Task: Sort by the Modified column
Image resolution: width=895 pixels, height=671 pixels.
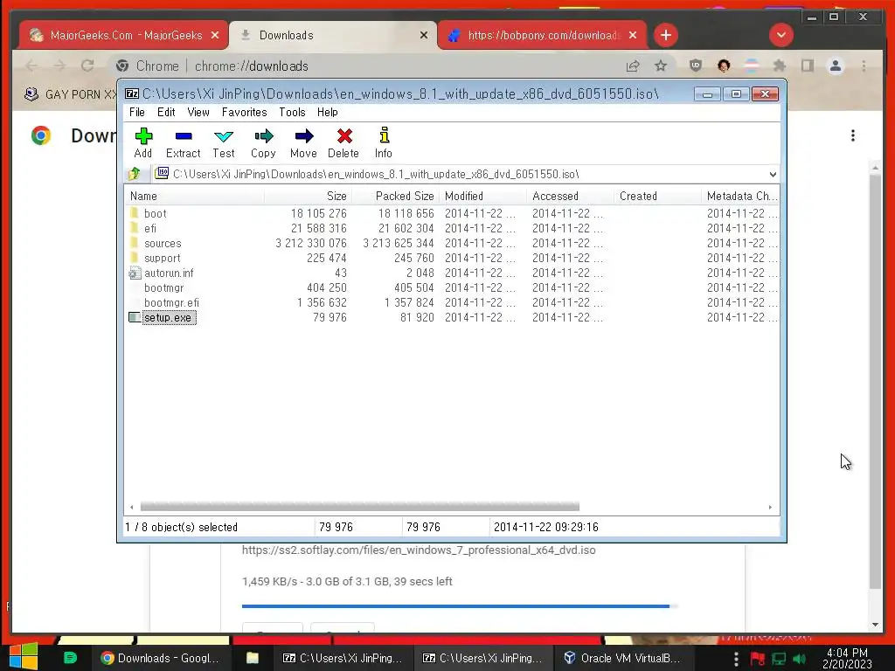Action: pos(482,196)
